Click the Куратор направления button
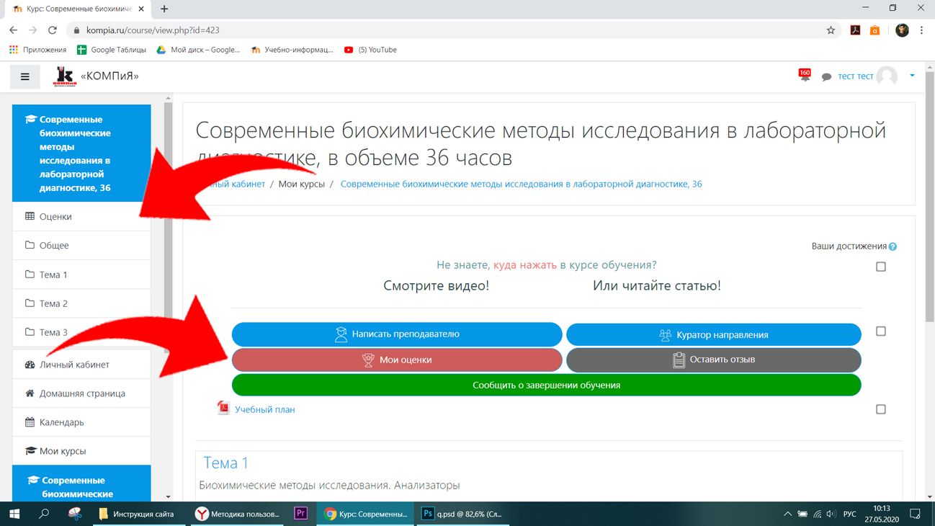The width and height of the screenshot is (935, 526). (x=713, y=334)
